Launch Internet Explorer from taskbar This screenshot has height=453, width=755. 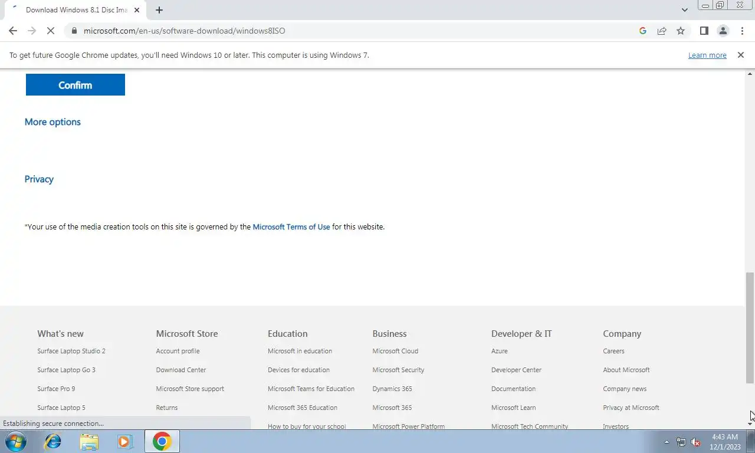coord(53,441)
